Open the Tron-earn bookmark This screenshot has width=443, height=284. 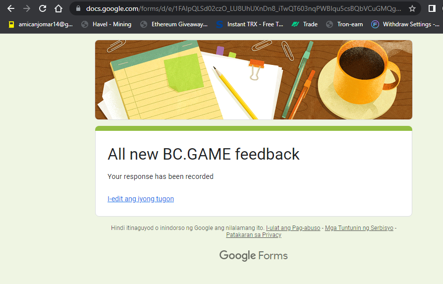(x=344, y=24)
